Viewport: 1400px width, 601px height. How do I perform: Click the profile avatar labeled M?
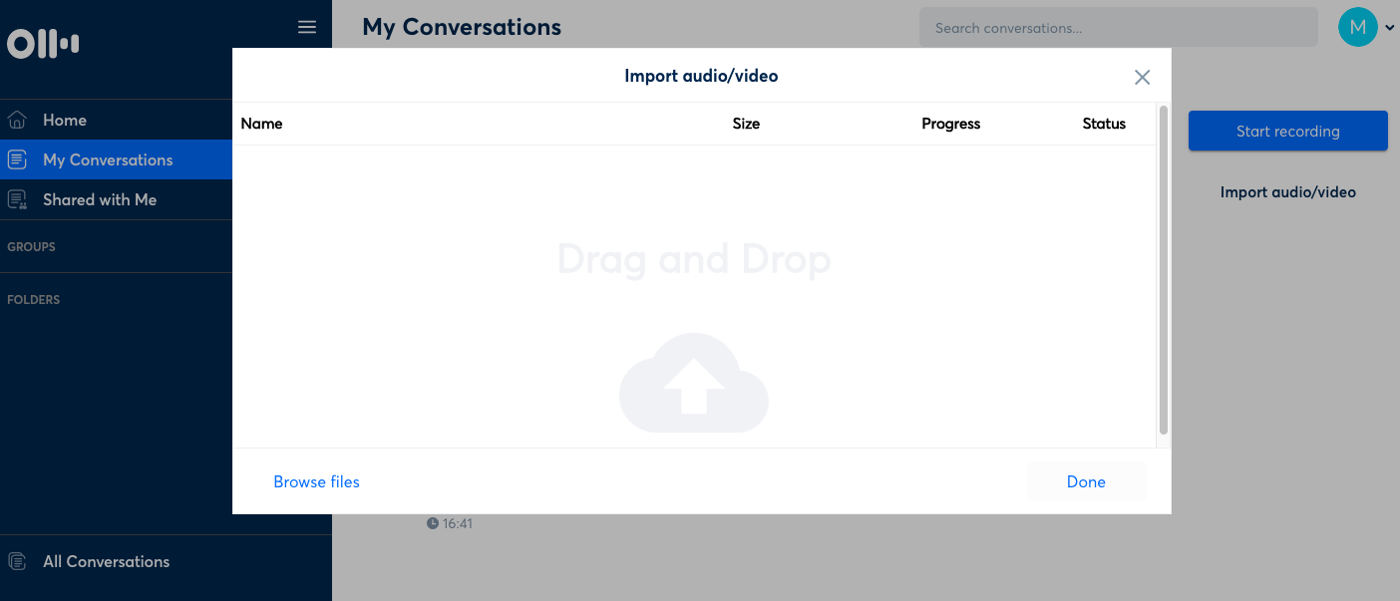tap(1357, 27)
